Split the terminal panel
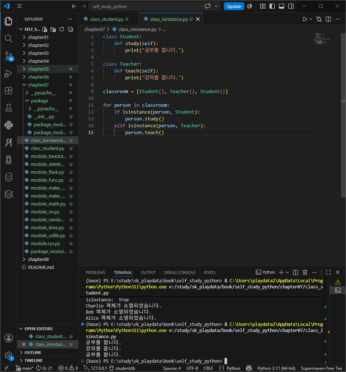The height and width of the screenshot is (372, 346). pyautogui.click(x=296, y=273)
